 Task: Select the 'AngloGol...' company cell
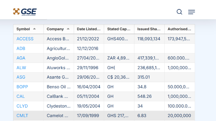pos(59,58)
